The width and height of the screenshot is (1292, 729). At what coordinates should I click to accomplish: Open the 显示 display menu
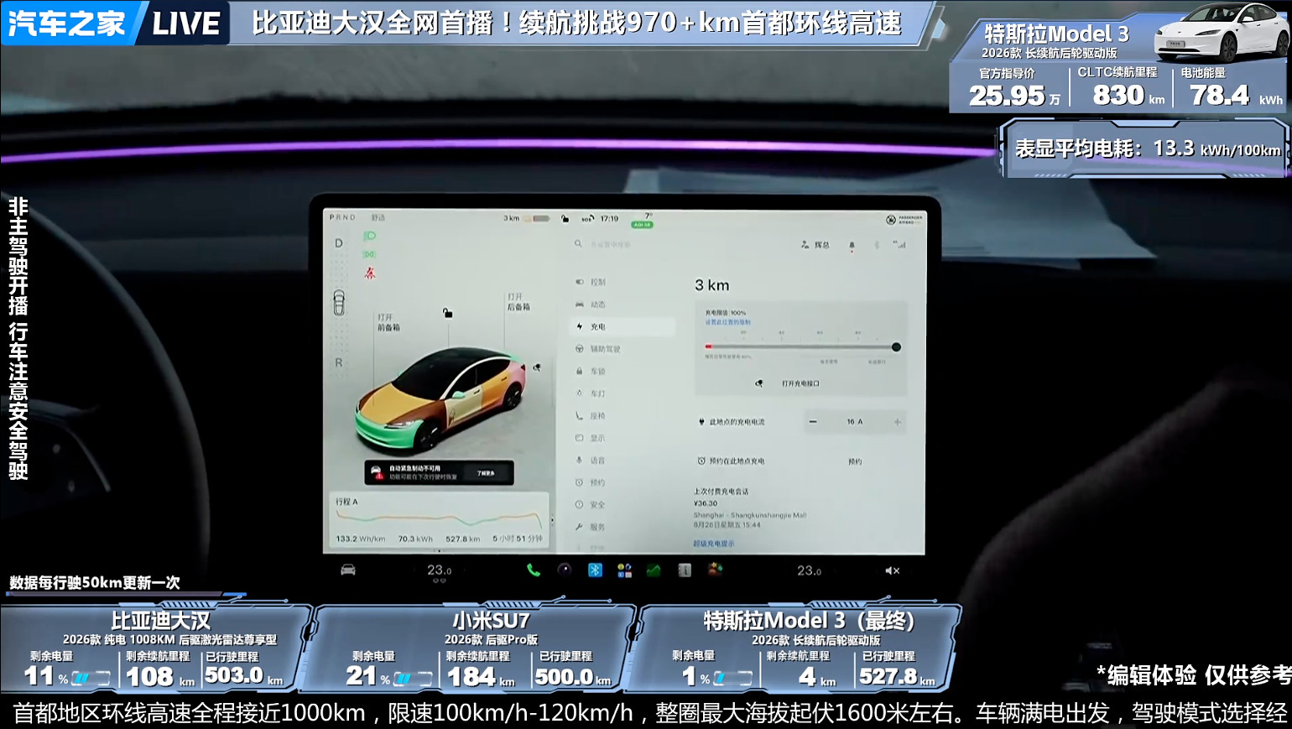coord(591,438)
